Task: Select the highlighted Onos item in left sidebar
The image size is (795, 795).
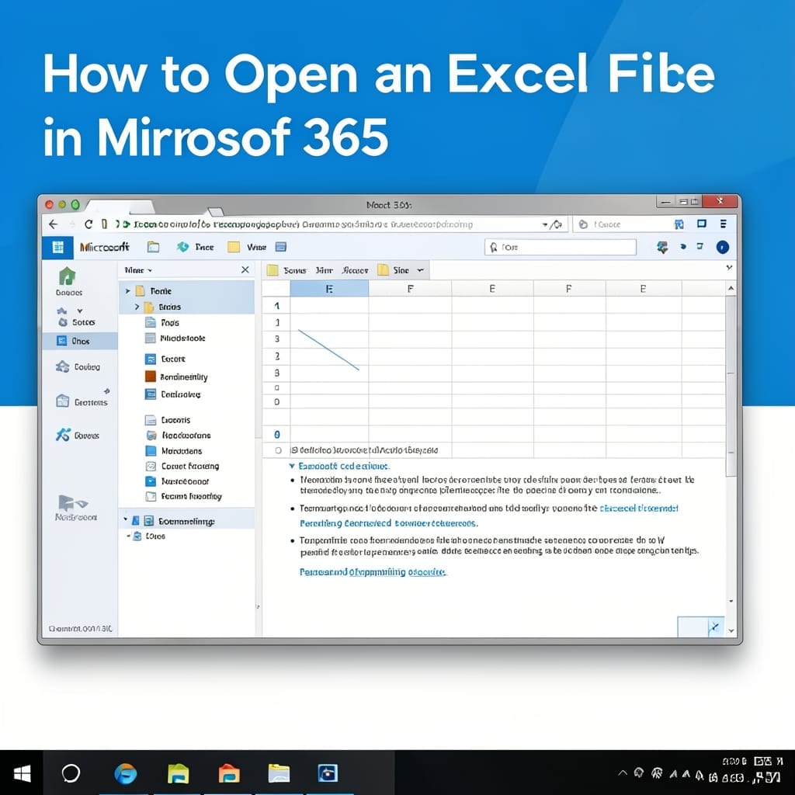Action: 80,342
